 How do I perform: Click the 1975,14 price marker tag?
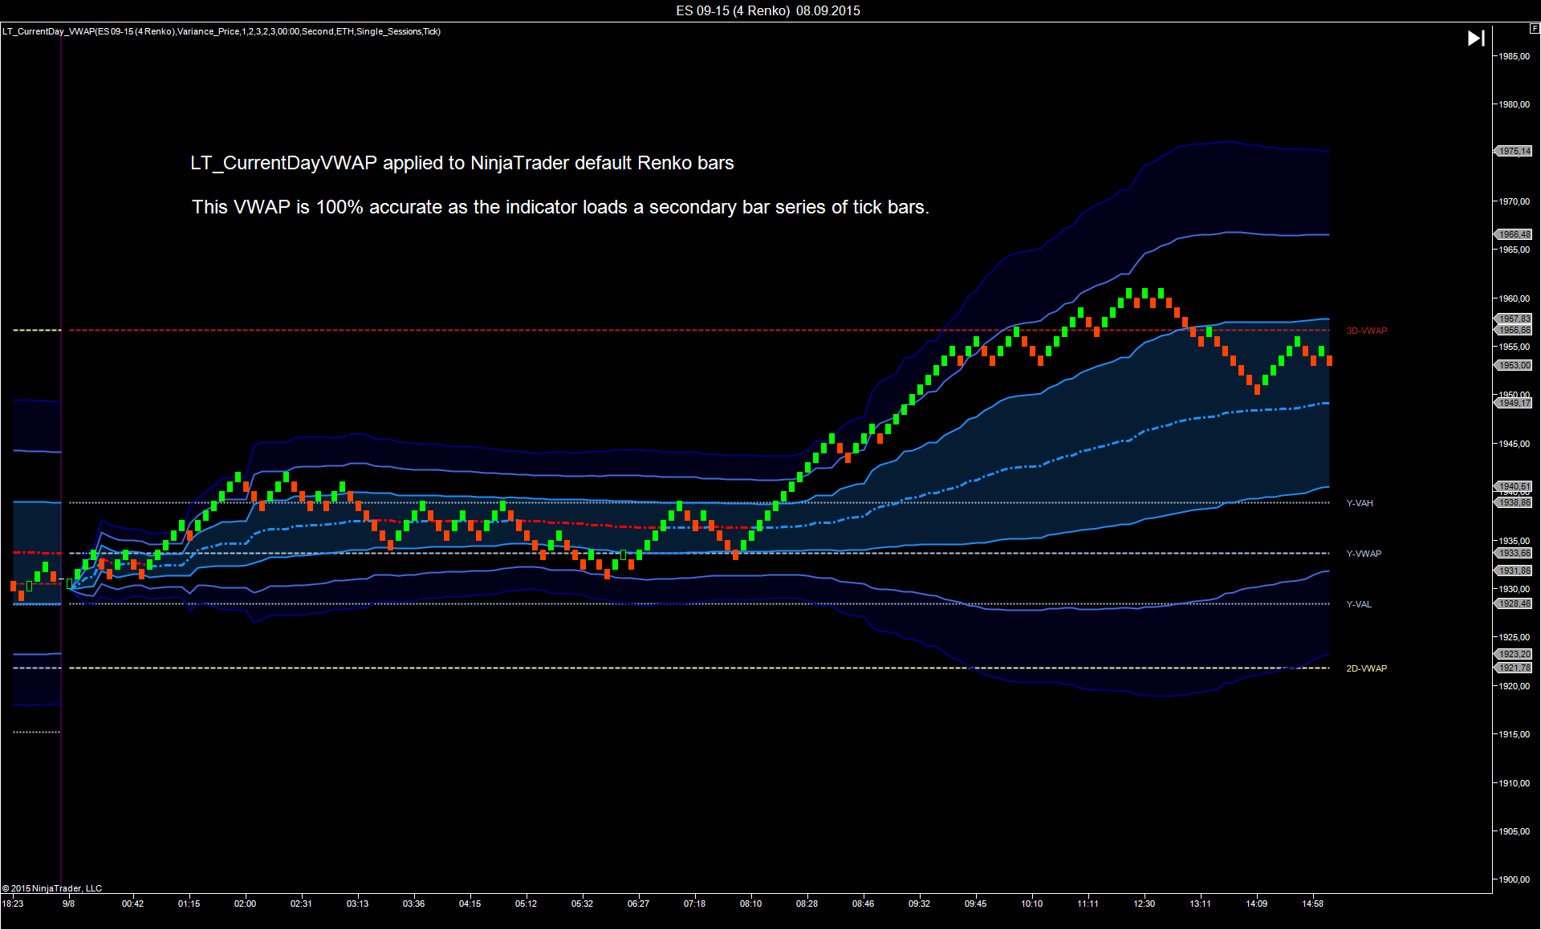click(x=1514, y=151)
